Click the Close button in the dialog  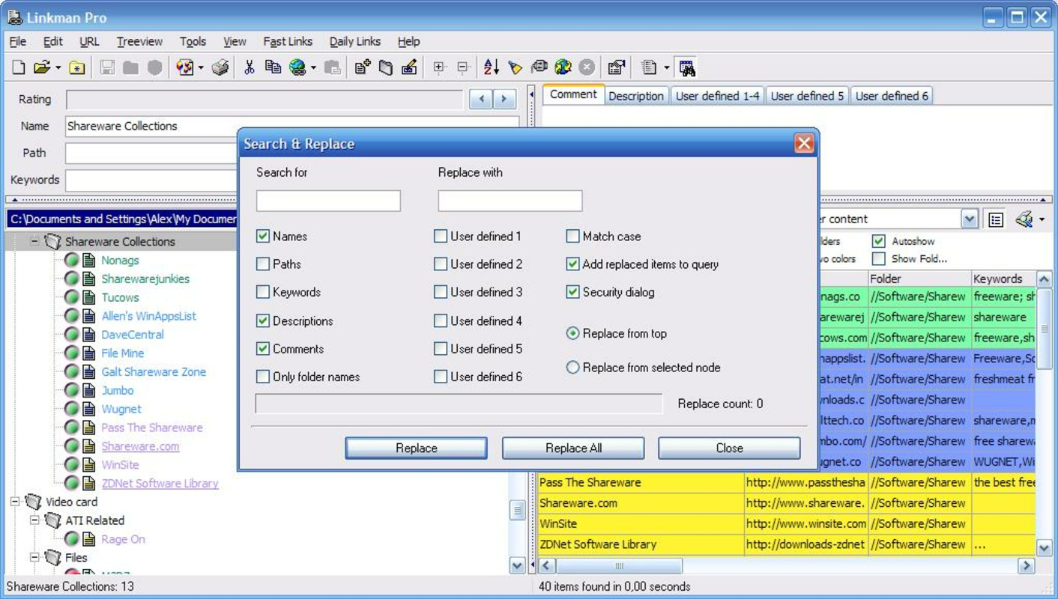(729, 448)
